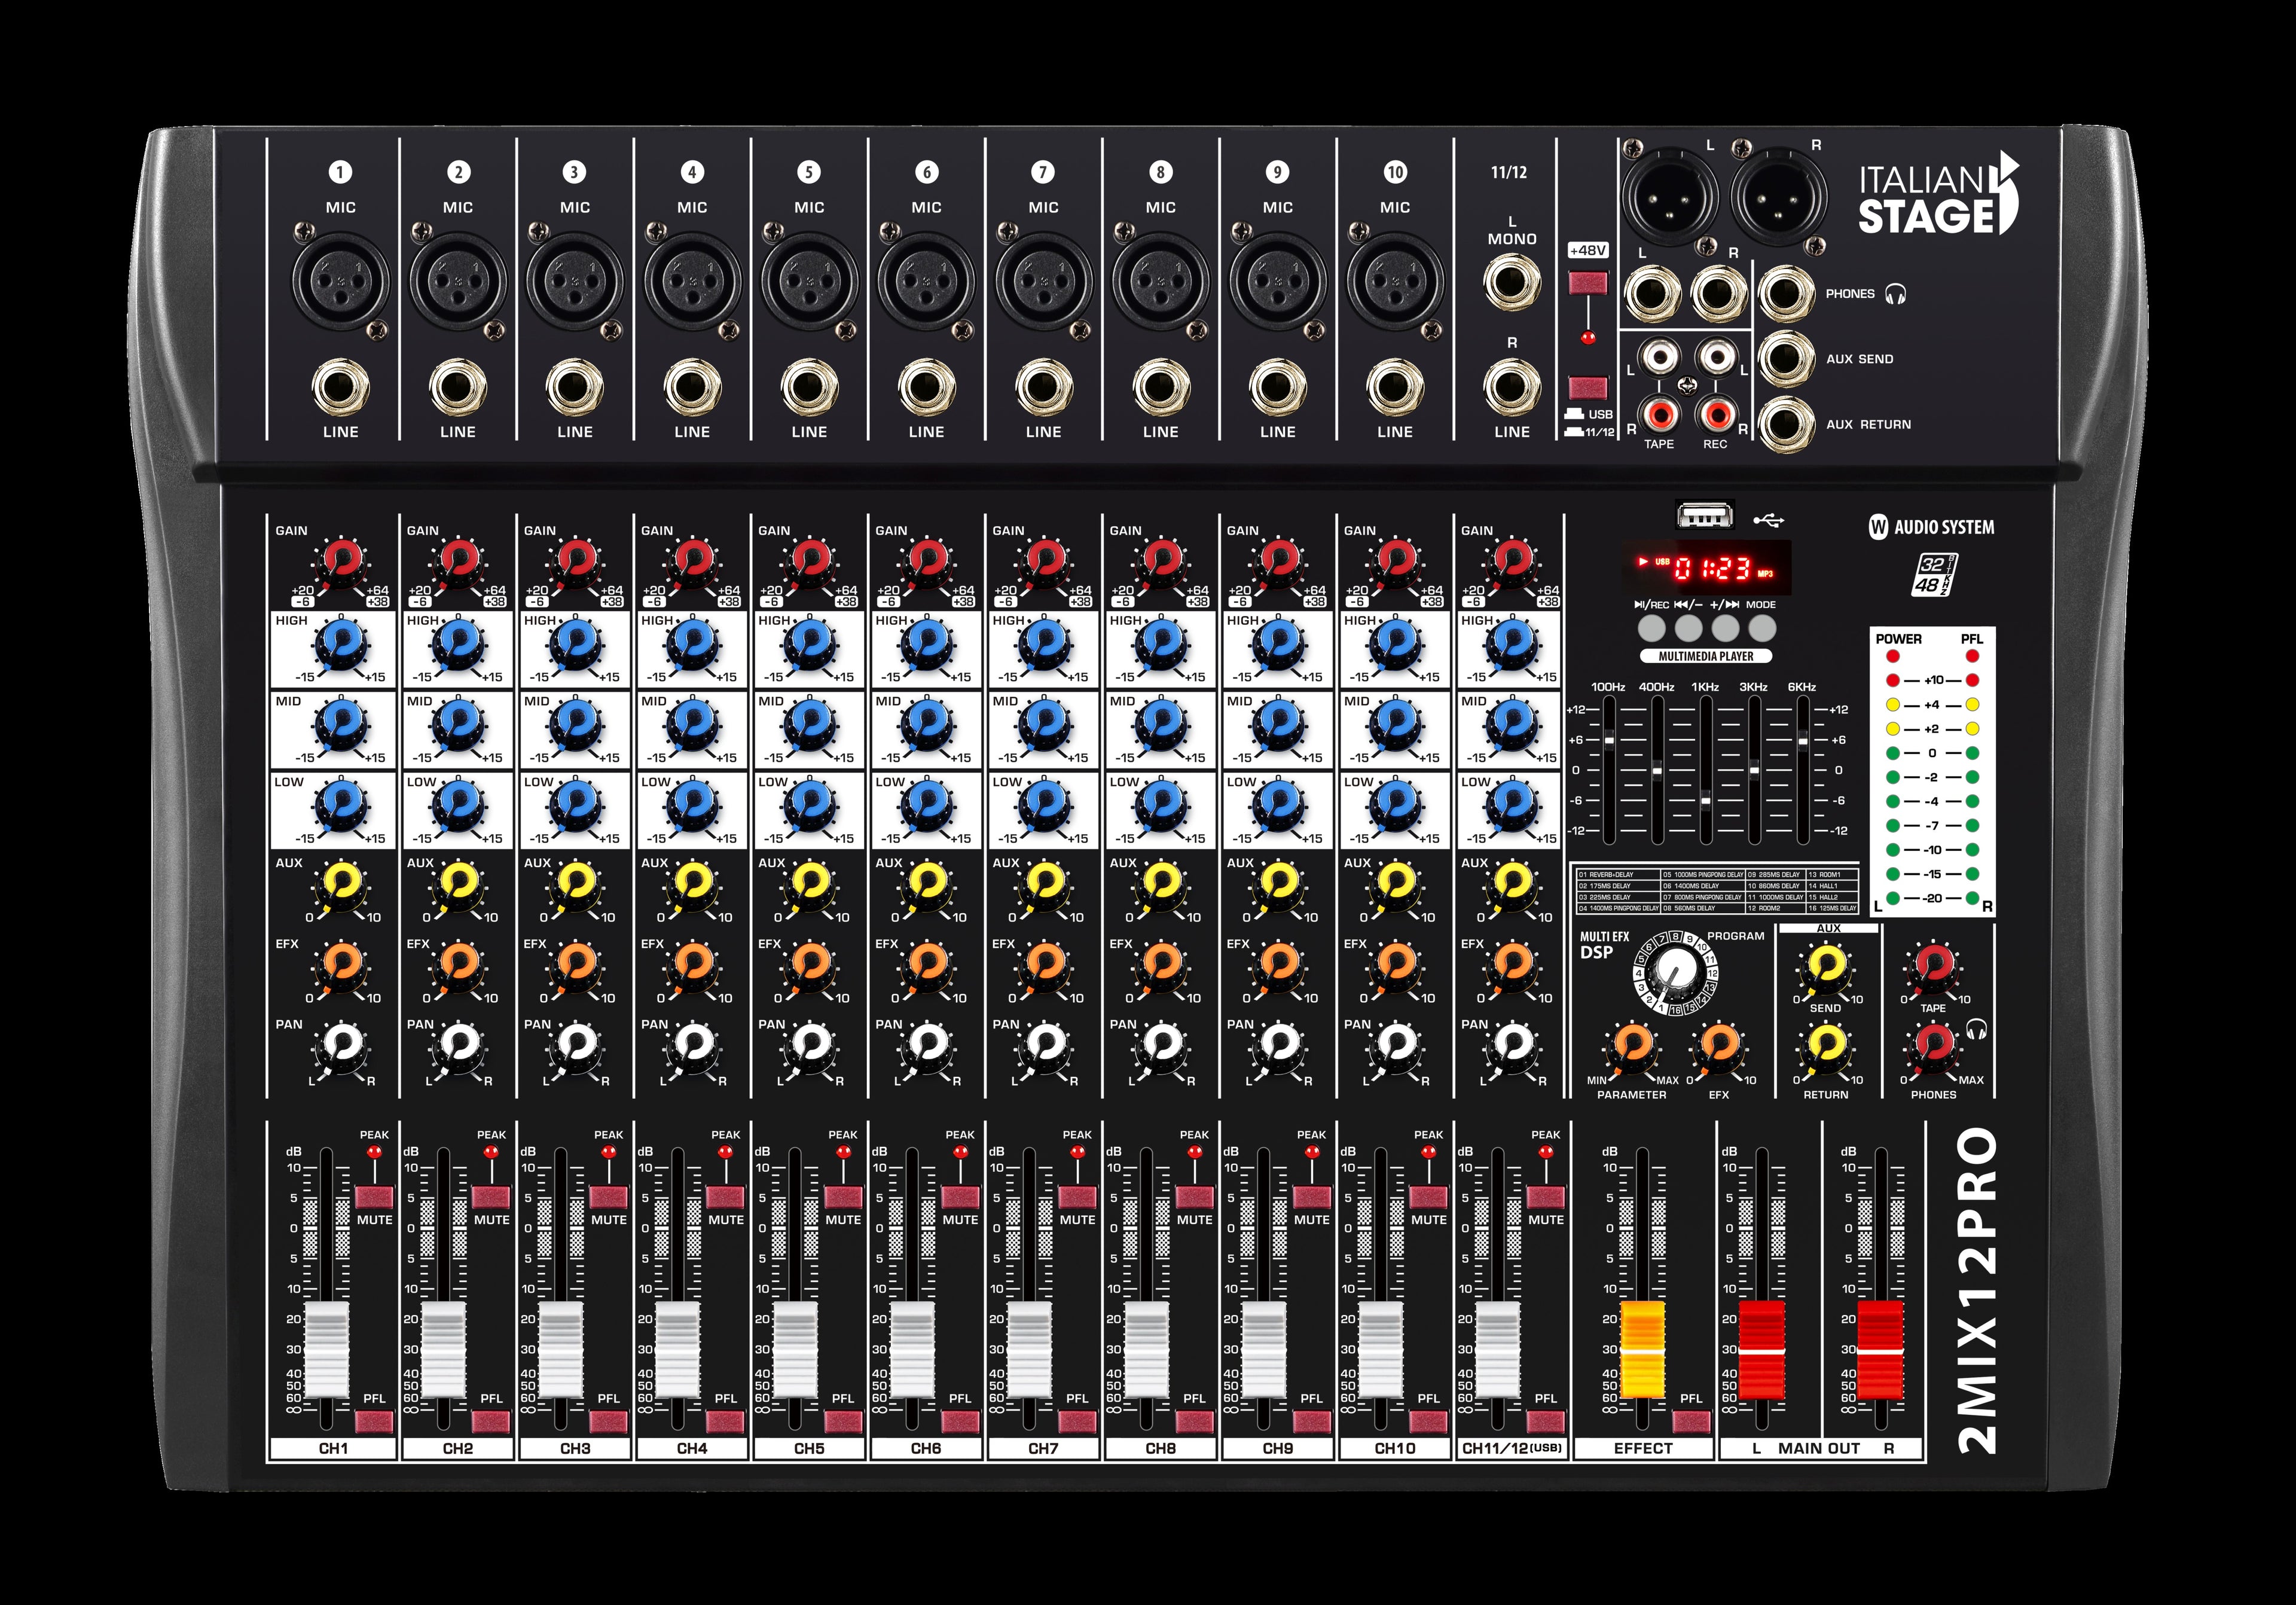Viewport: 2296px width, 1605px height.
Task: Click the MODE multimedia player button
Action: coord(1762,628)
